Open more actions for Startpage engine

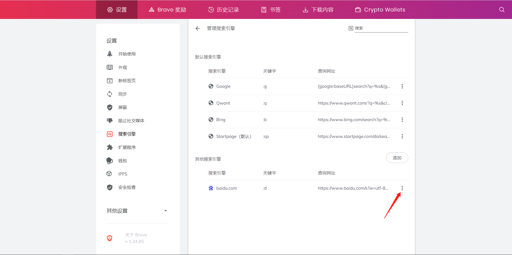pyautogui.click(x=402, y=136)
